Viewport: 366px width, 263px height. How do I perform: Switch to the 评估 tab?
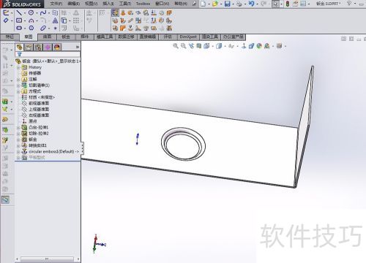pyautogui.click(x=168, y=37)
